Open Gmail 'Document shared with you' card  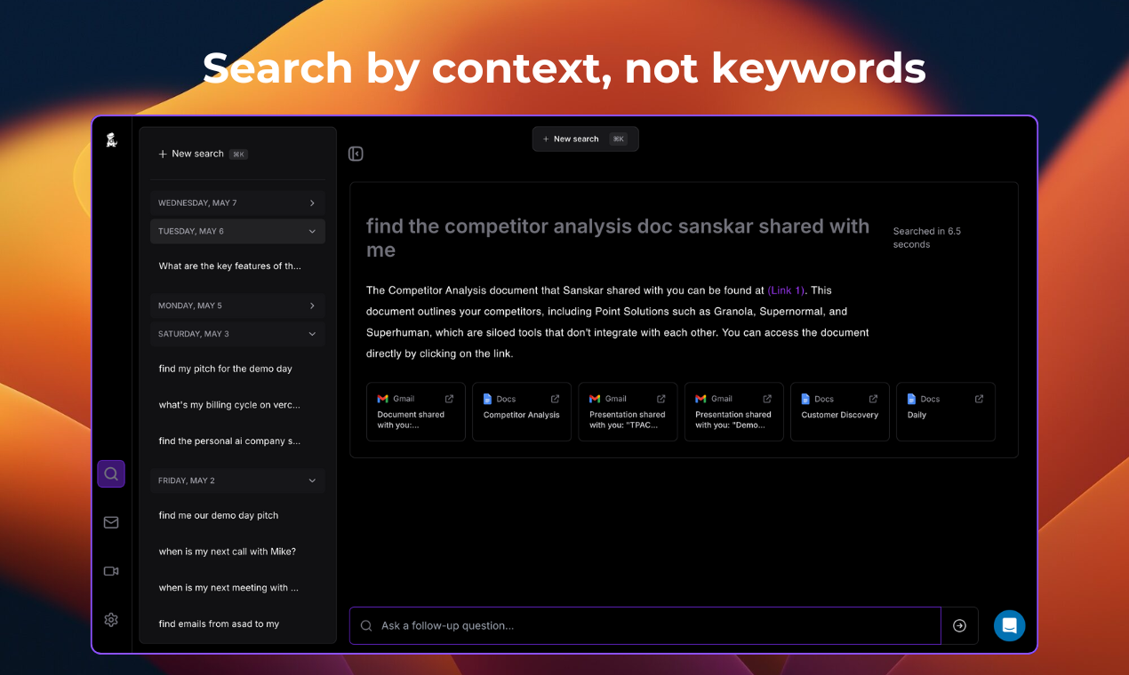(416, 412)
